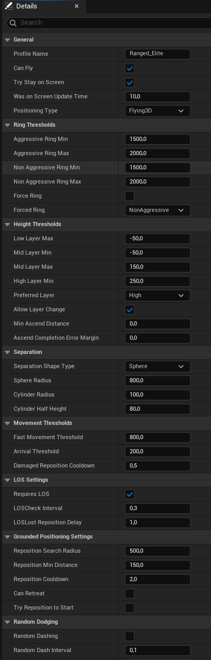The height and width of the screenshot is (660, 211).
Task: Select the Requires LOS label
Action: [31, 494]
